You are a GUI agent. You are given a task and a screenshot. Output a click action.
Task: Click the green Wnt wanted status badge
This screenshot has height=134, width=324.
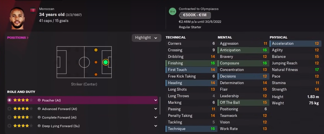tap(173, 12)
